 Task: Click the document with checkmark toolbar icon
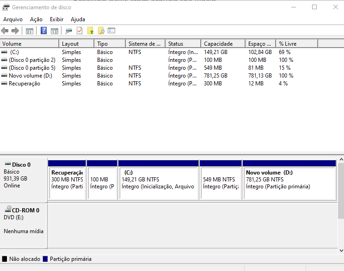(80, 30)
